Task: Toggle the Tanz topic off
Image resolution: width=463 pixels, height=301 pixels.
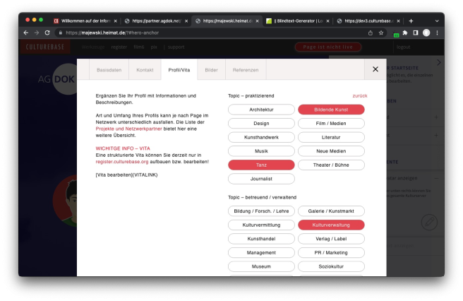Action: click(261, 165)
